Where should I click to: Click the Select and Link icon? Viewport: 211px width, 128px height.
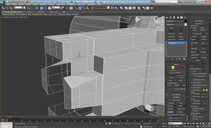[3, 8]
